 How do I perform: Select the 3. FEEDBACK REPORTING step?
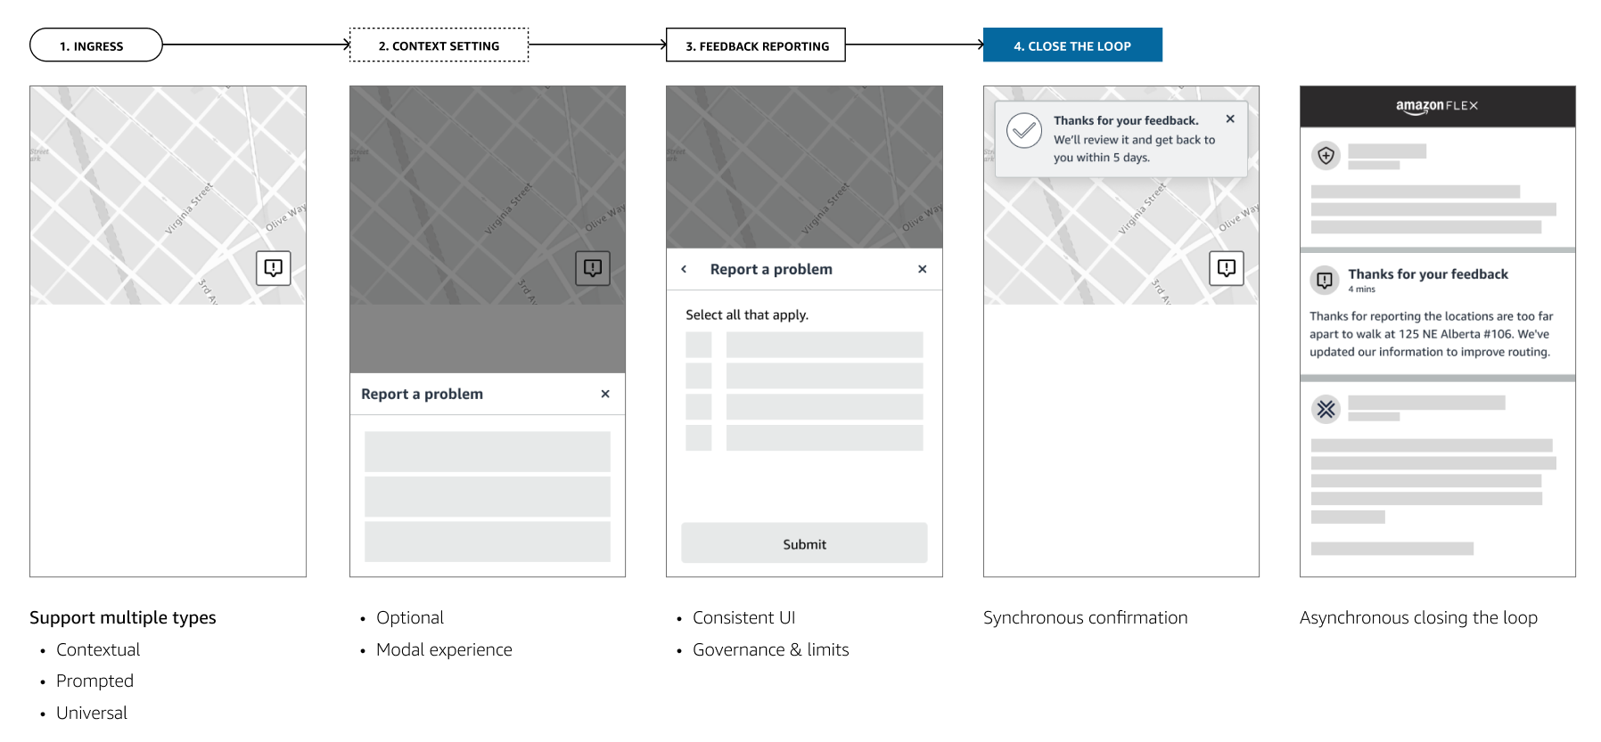point(756,45)
